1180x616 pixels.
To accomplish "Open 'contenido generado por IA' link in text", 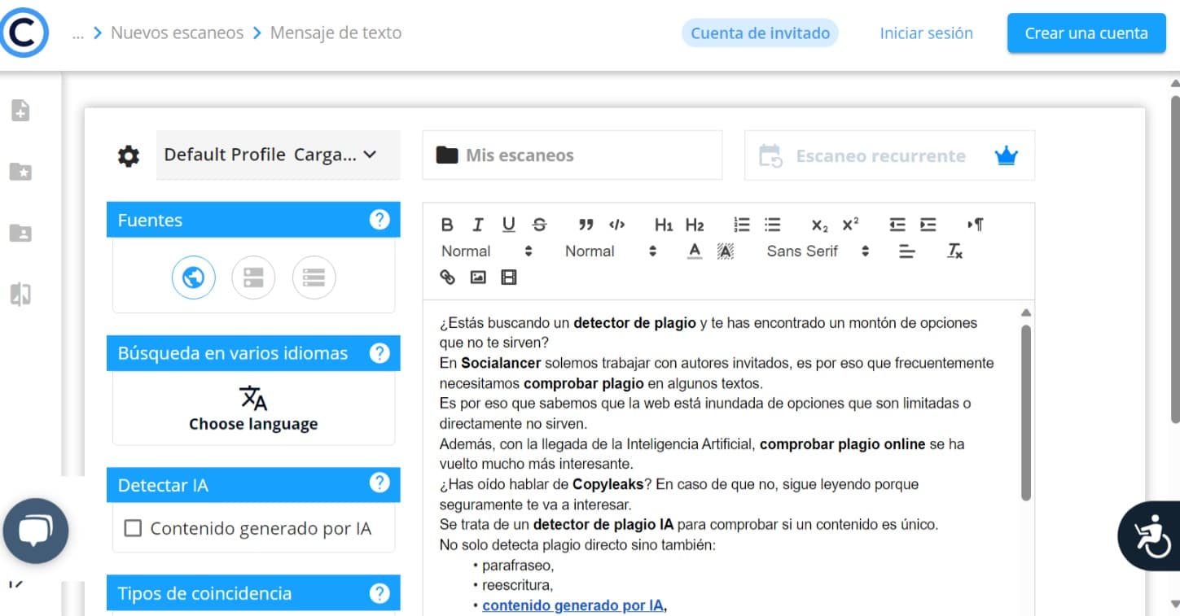I will 573,605.
